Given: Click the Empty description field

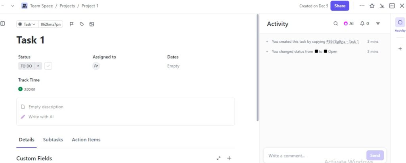Looking at the screenshot, I should click(46, 107).
